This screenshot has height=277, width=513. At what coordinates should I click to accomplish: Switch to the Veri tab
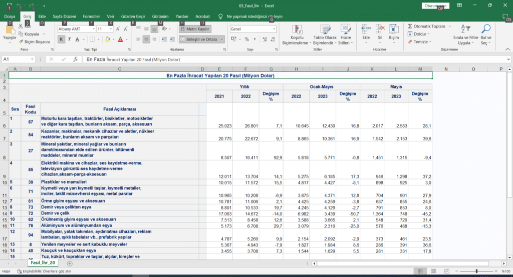[111, 16]
